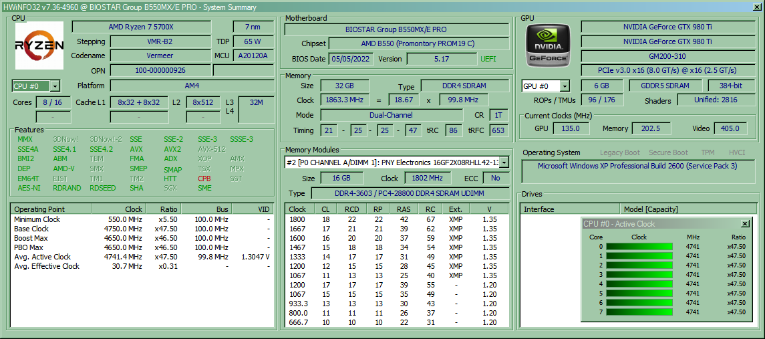Click the 135.0 GPU clock field
Viewport: 765px width, 339px height.
click(571, 128)
